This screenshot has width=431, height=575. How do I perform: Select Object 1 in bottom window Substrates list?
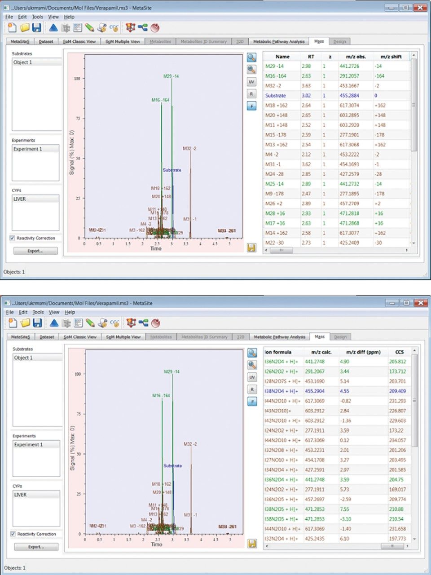coord(38,358)
